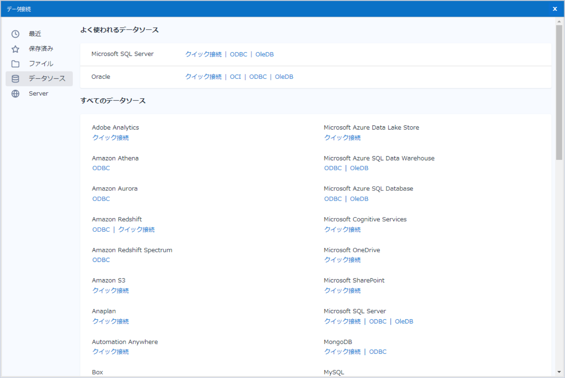Click the clock icon beside 最近

pos(15,34)
